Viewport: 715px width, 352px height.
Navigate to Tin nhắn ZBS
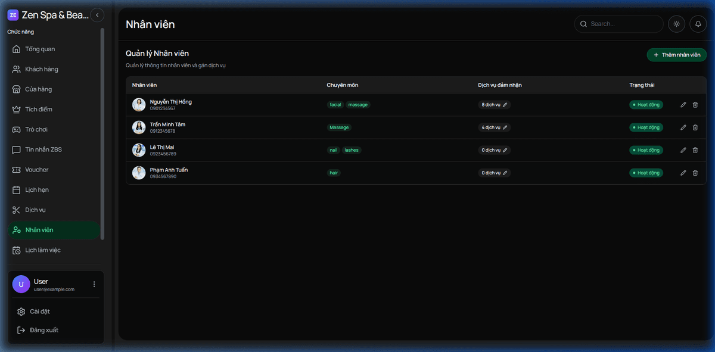(43, 149)
